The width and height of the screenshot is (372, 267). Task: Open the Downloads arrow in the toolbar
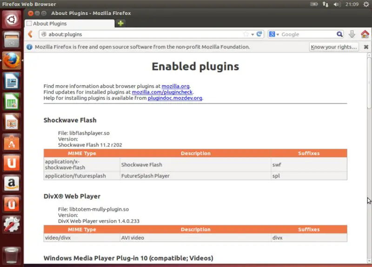click(352, 34)
